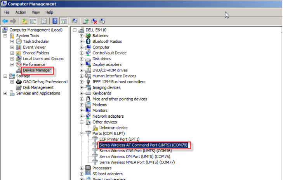Click the blue Help question mark icon
The width and height of the screenshot is (283, 181).
(x=55, y=21)
